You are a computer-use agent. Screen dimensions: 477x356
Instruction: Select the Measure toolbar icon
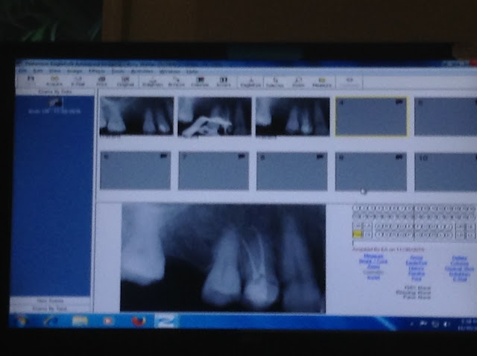tap(322, 82)
